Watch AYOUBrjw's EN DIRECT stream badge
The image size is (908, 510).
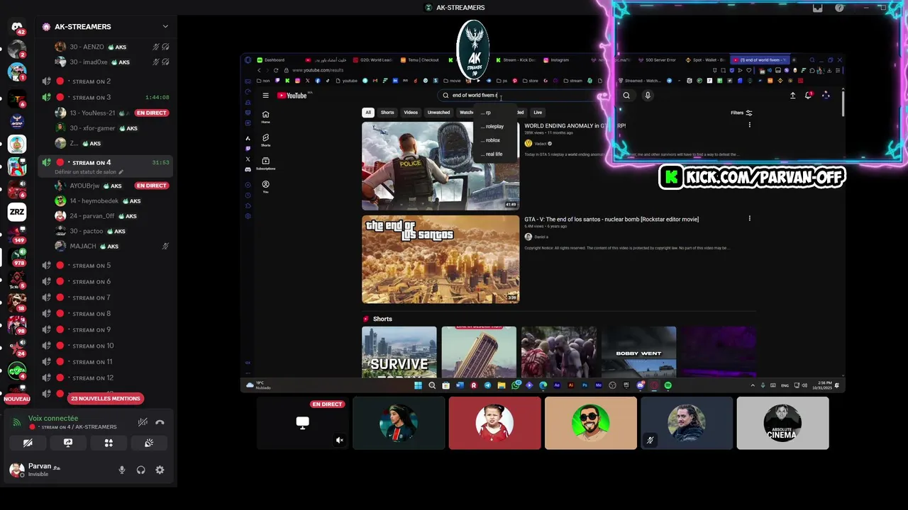[151, 186]
